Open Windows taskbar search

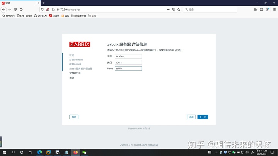tap(13, 152)
